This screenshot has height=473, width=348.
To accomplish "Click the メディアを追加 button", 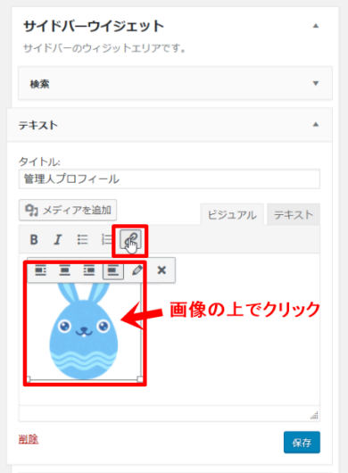I will 68,210.
